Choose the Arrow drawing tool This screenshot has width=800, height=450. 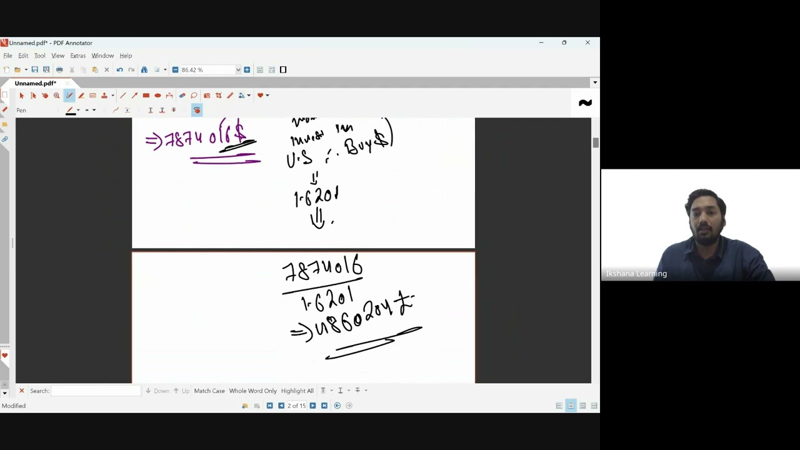pyautogui.click(x=134, y=95)
